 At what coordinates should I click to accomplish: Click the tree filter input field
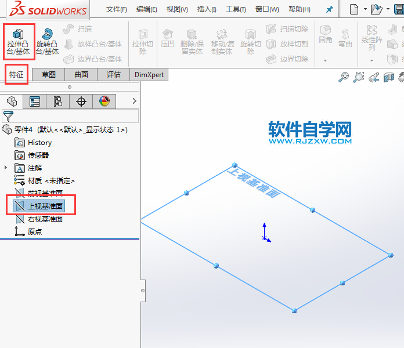(70, 116)
